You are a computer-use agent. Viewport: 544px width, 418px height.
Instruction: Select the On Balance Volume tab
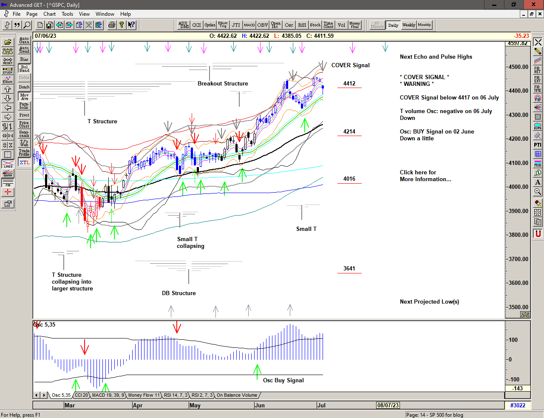point(237,395)
